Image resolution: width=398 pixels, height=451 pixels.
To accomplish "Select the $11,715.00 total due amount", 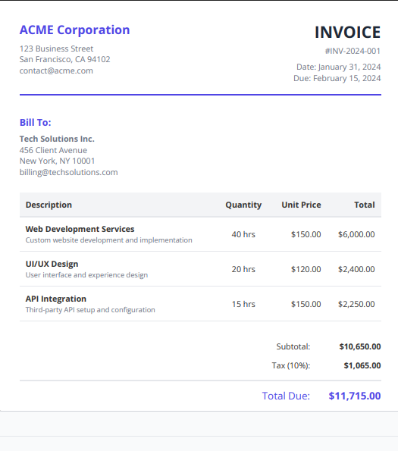I will point(355,396).
